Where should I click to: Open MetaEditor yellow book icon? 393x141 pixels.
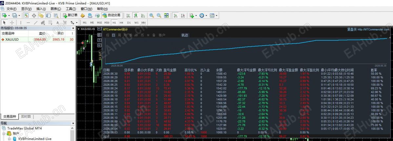[x=82, y=15]
